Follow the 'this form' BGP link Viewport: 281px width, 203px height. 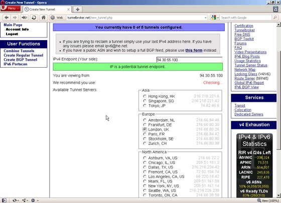click(194, 50)
